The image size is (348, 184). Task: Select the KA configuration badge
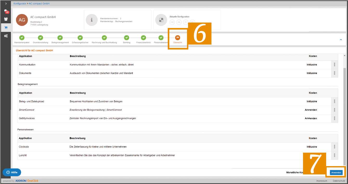[179, 22]
